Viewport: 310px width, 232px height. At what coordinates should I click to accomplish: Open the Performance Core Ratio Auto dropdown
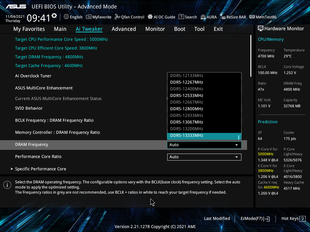point(204,157)
